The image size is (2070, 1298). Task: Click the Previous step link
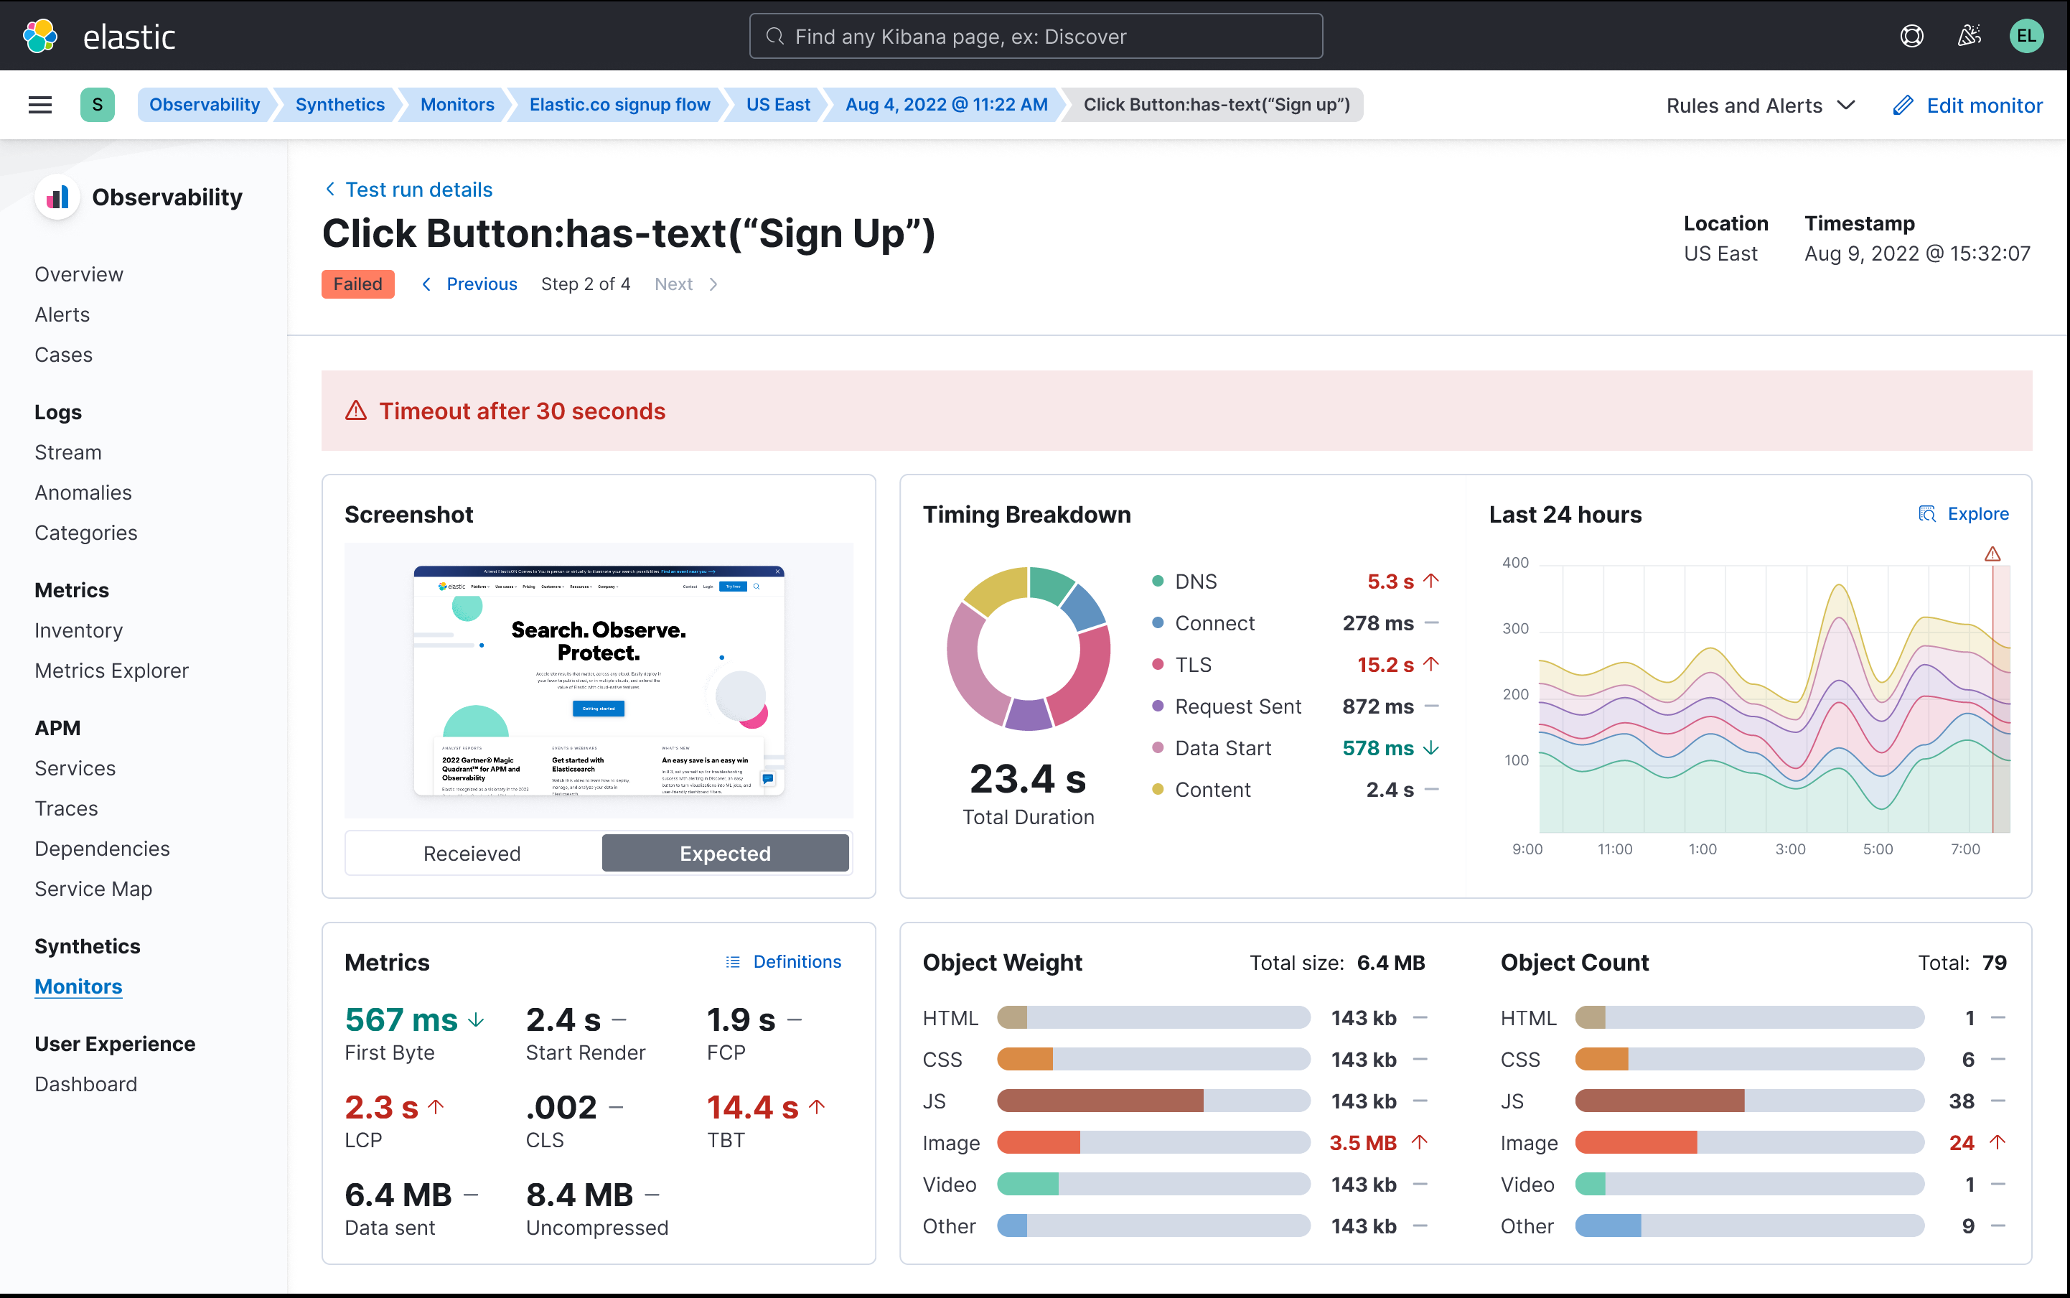(x=482, y=284)
